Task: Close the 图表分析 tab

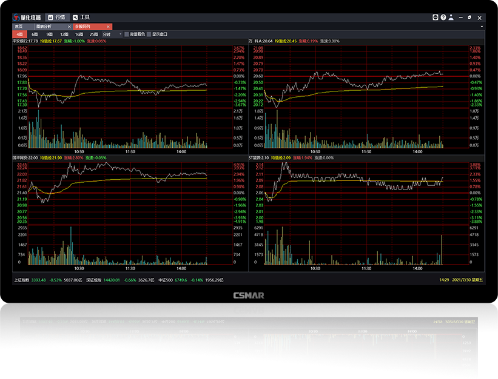Action: pos(69,27)
